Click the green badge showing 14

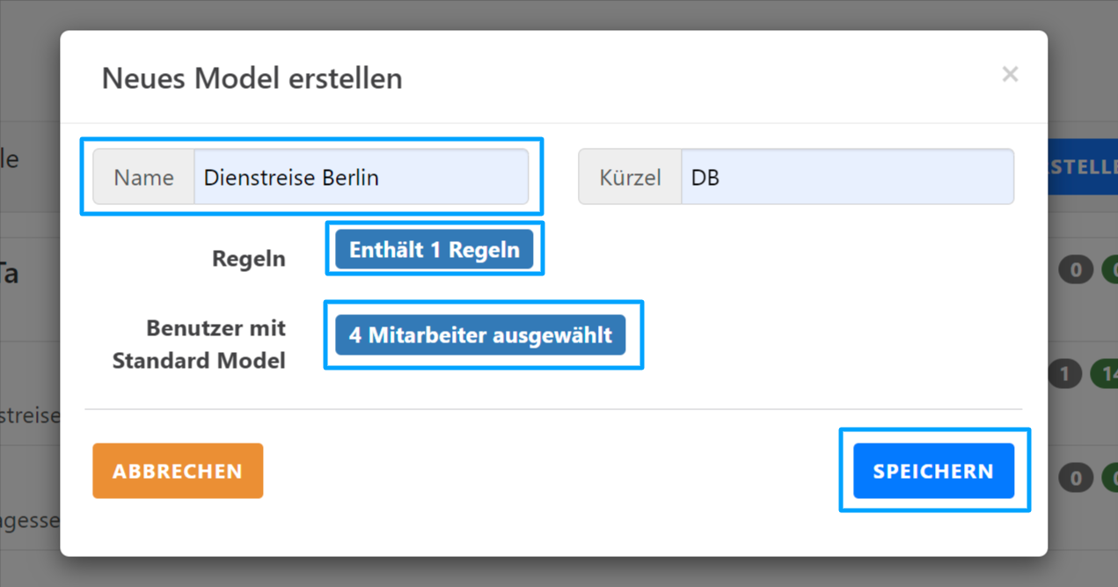1108,373
